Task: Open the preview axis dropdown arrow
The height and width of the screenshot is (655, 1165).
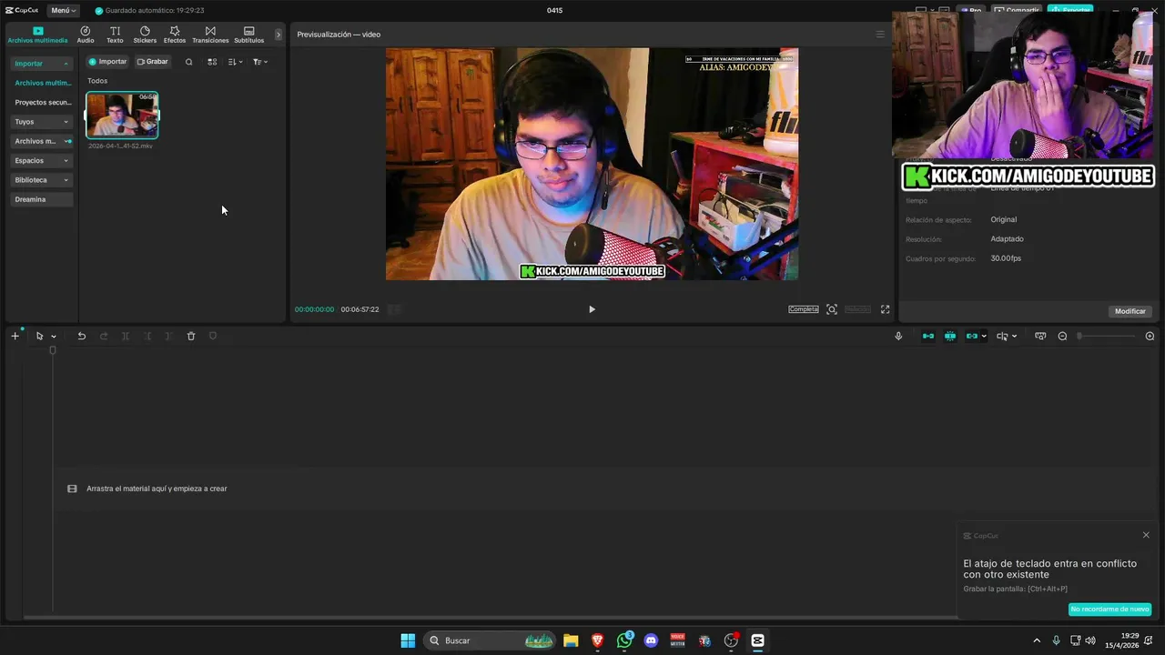Action: (x=1014, y=337)
